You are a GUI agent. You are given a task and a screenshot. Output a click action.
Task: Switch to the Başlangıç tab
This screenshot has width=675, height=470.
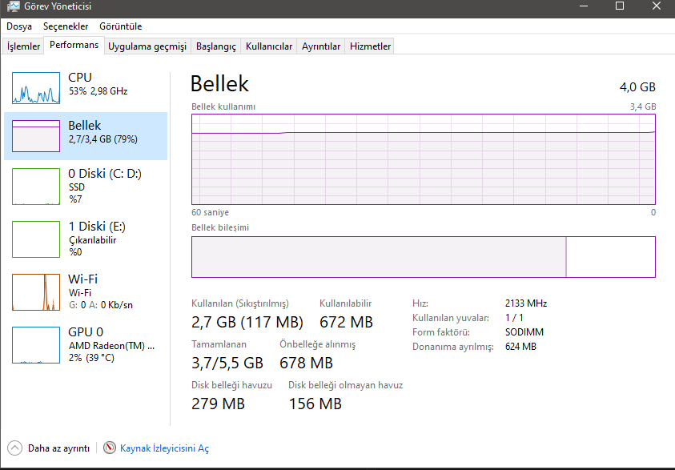[216, 46]
